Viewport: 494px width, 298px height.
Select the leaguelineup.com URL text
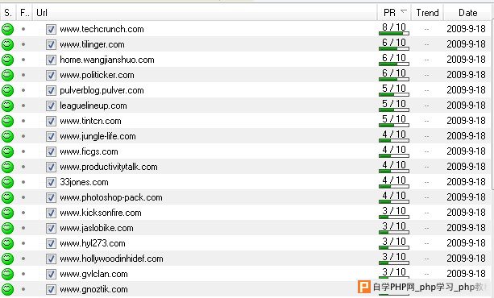[93, 106]
